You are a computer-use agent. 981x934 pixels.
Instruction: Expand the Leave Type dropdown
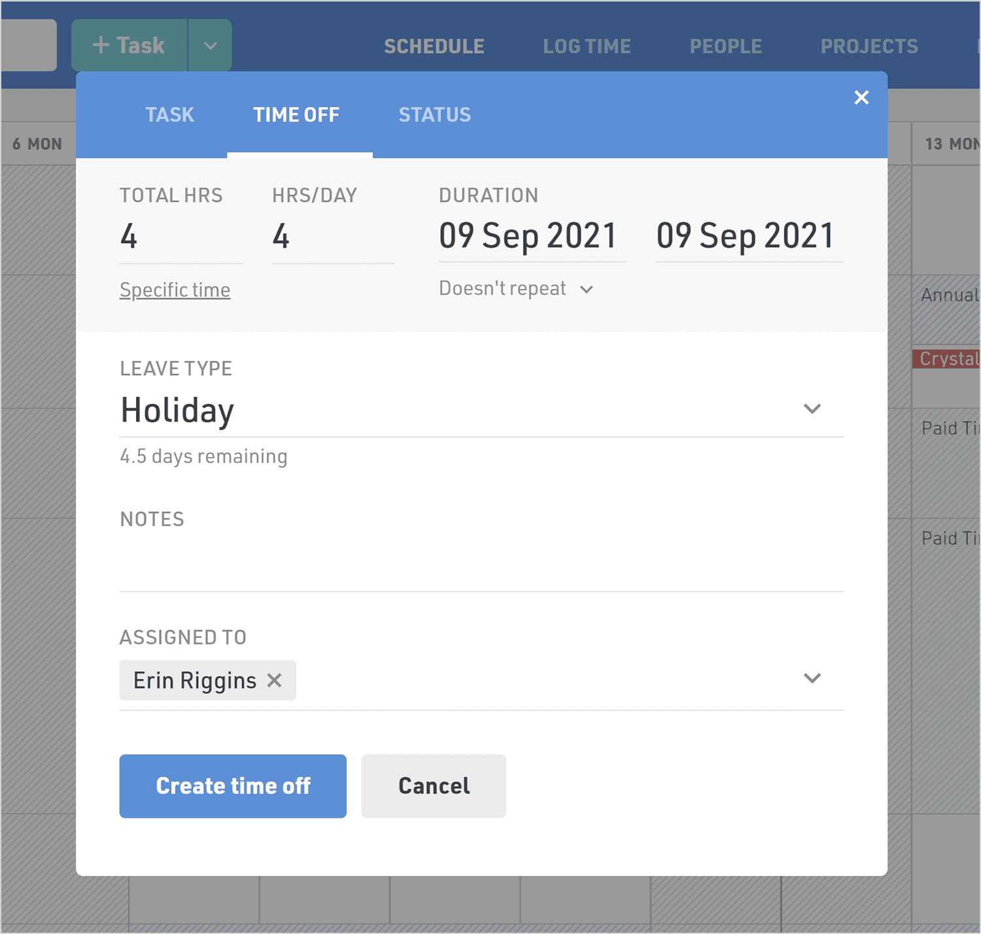812,409
